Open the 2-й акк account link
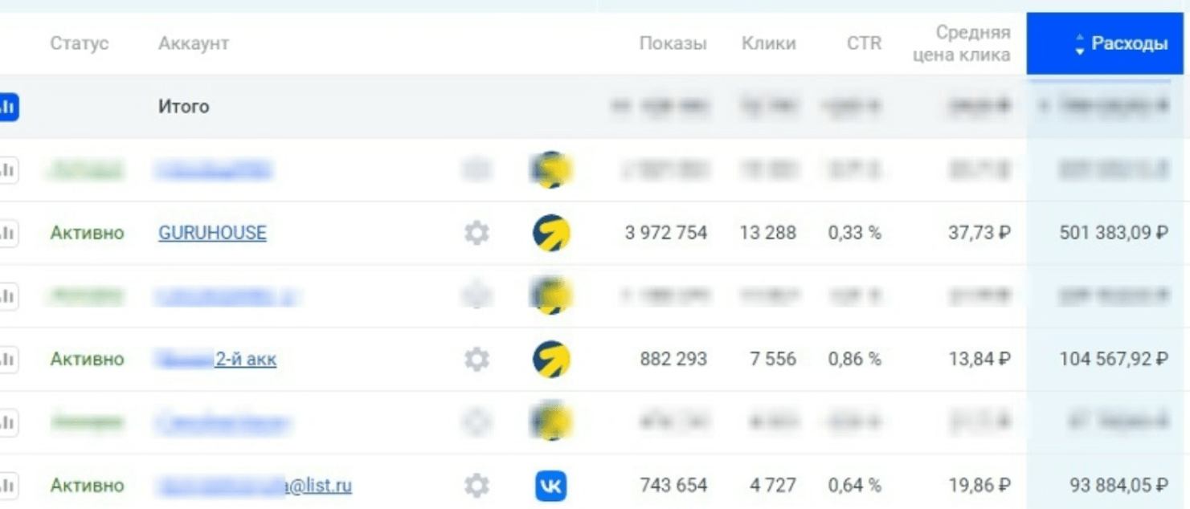The width and height of the screenshot is (1190, 509). pyautogui.click(x=245, y=359)
